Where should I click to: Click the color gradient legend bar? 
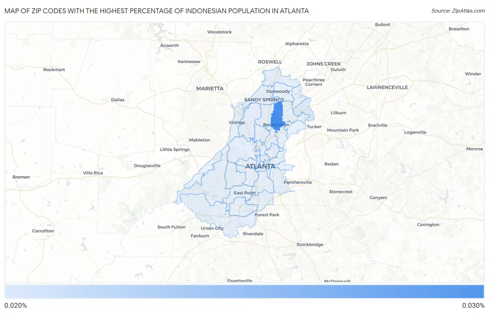[244, 292]
